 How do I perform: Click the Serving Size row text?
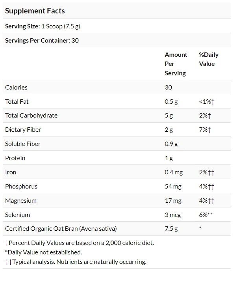[x=43, y=26]
